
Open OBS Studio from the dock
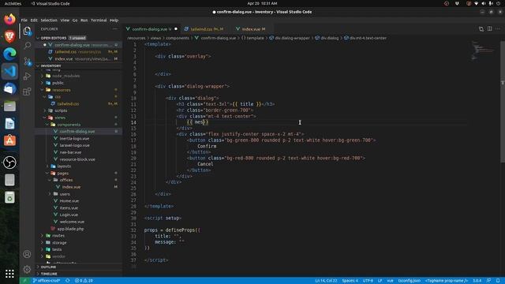pyautogui.click(x=9, y=163)
